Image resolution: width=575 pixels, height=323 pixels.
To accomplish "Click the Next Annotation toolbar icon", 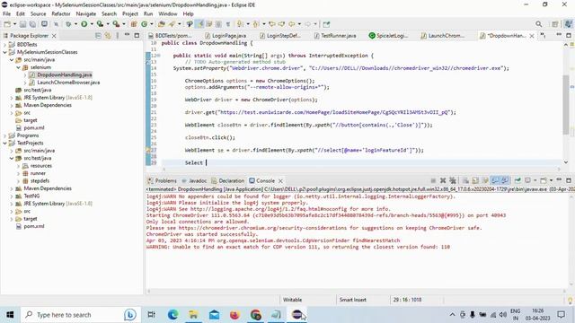I will (x=240, y=24).
